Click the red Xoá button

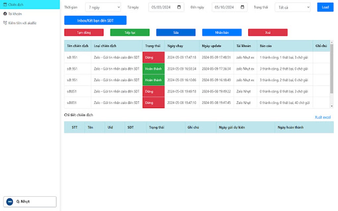click(x=268, y=32)
